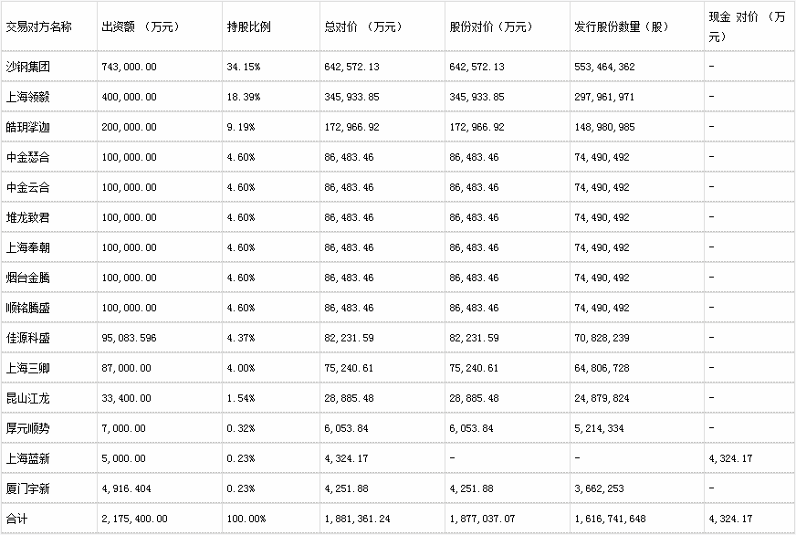The image size is (796, 535).
Task: Select the 持股比例 column header
Action: click(270, 26)
